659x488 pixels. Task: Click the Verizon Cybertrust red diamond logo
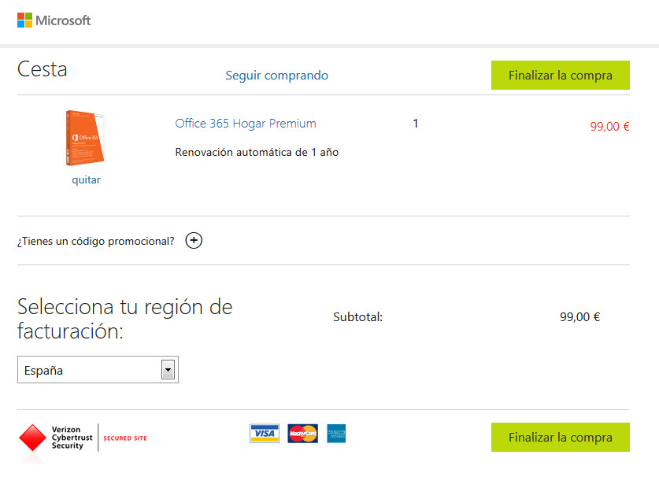click(x=32, y=439)
